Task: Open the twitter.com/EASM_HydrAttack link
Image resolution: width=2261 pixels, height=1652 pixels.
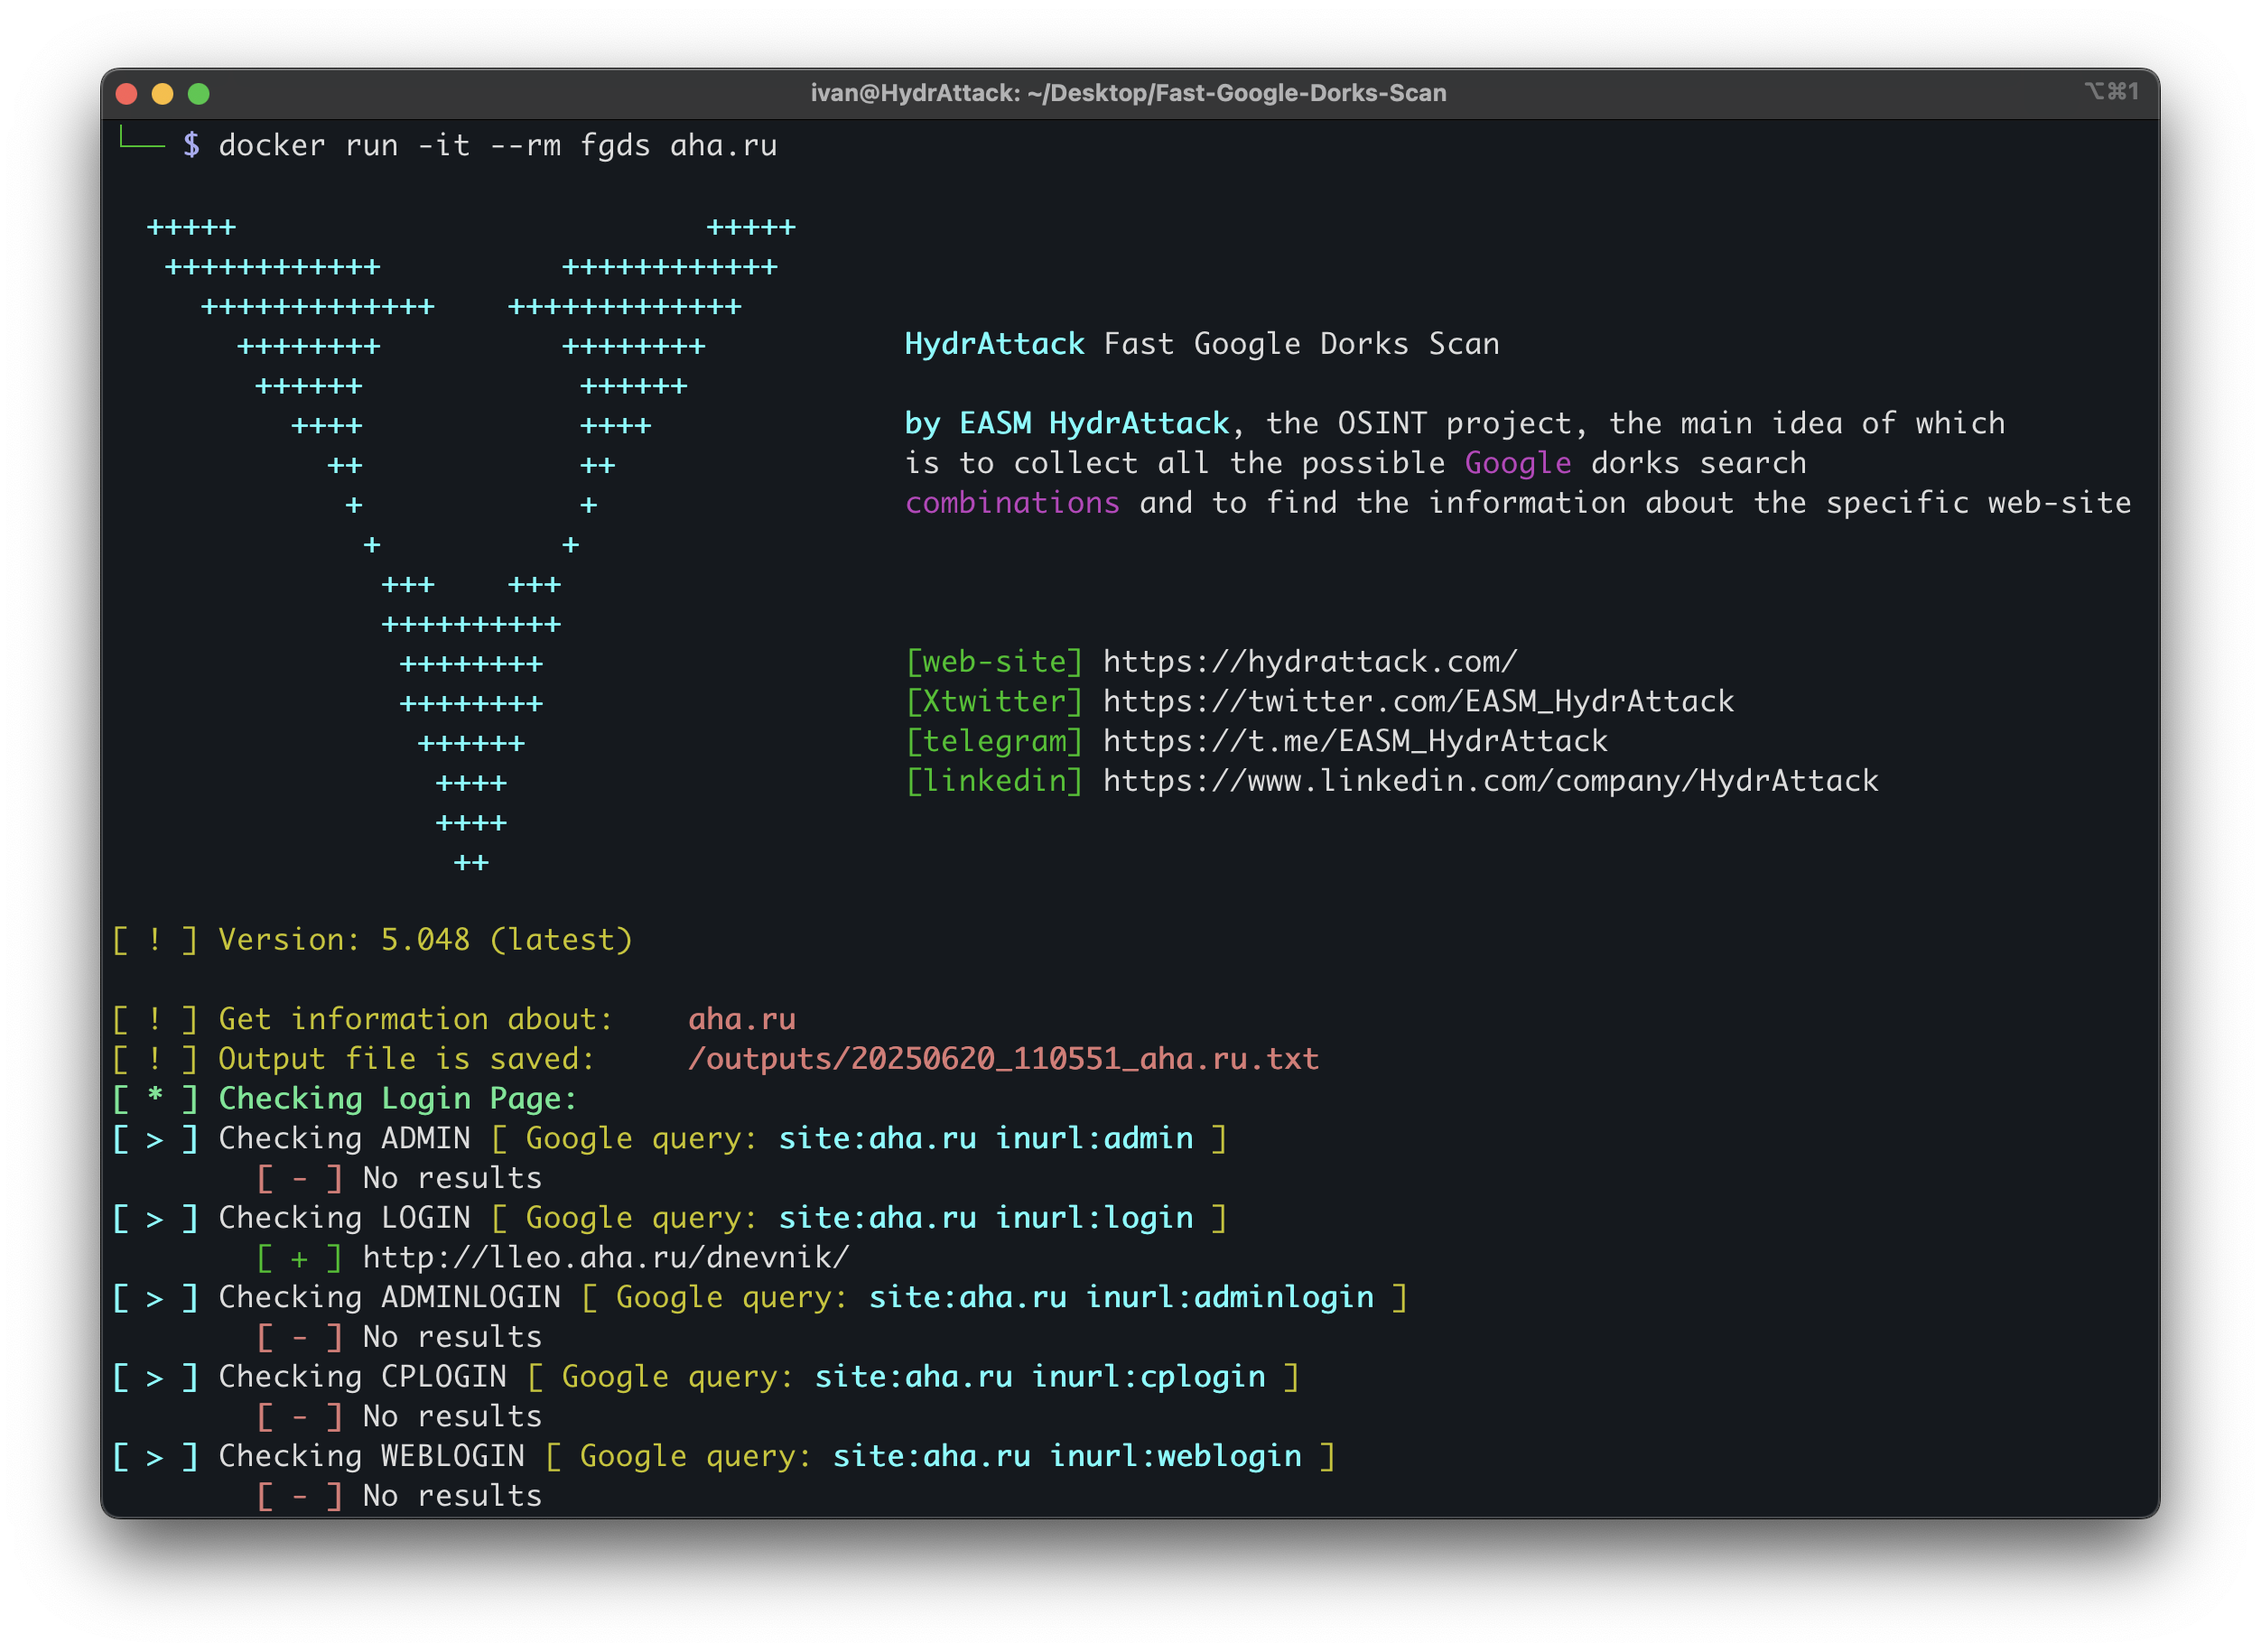Action: click(x=1418, y=702)
